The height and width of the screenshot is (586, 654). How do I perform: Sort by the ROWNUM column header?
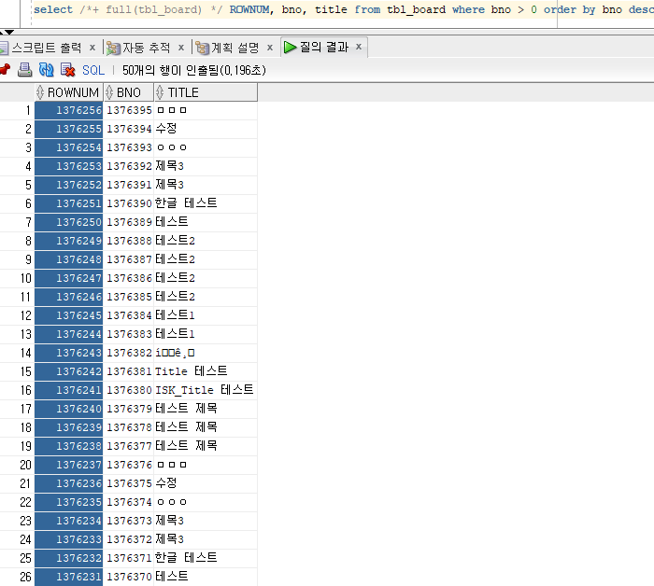tap(69, 92)
